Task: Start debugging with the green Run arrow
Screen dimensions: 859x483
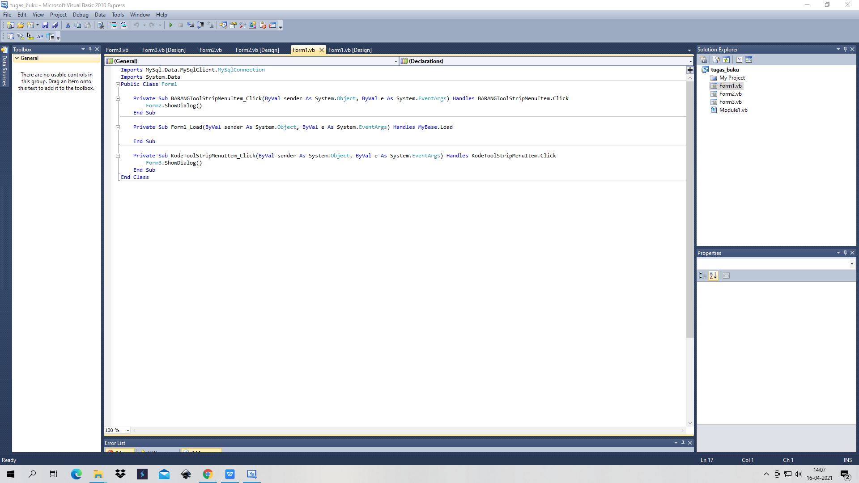Action: tap(170, 25)
